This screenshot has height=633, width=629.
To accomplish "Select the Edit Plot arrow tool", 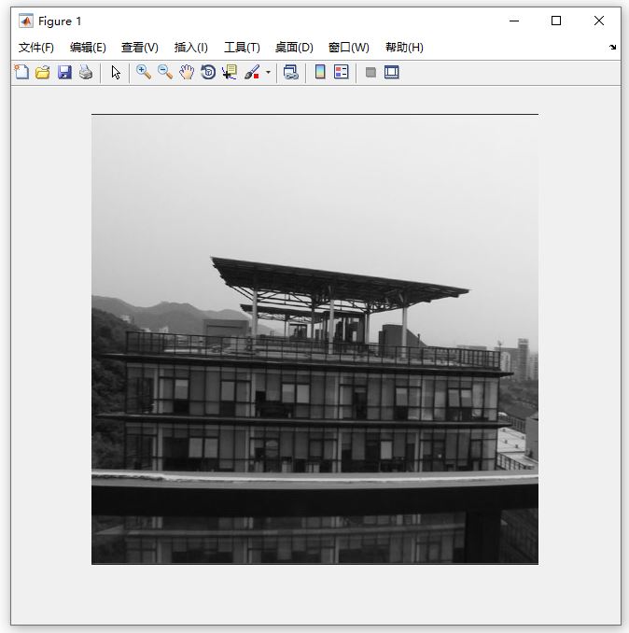I will click(x=116, y=73).
